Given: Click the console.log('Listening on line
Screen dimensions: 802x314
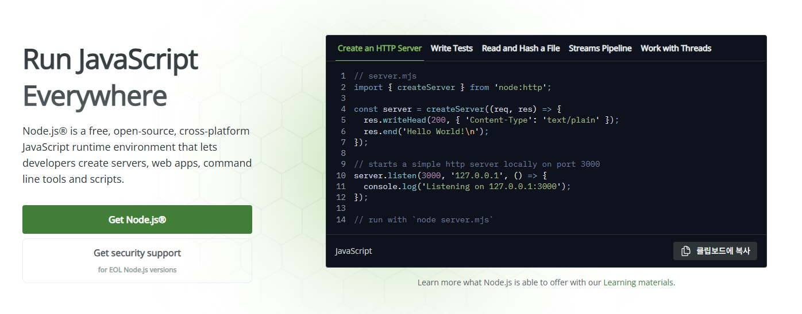Looking at the screenshot, I should pos(468,186).
